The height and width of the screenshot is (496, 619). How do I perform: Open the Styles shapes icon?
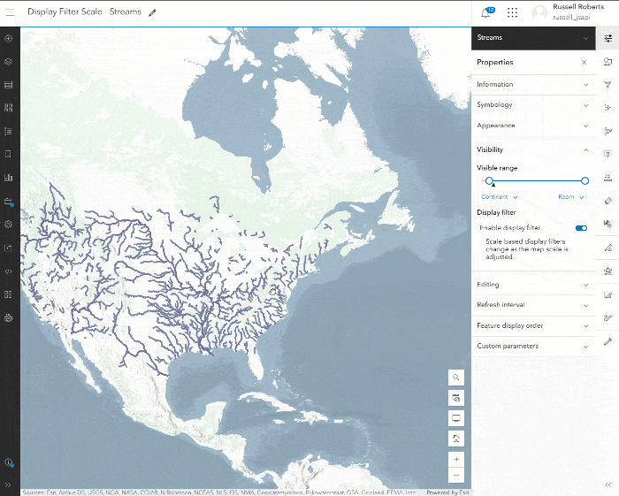[608, 62]
